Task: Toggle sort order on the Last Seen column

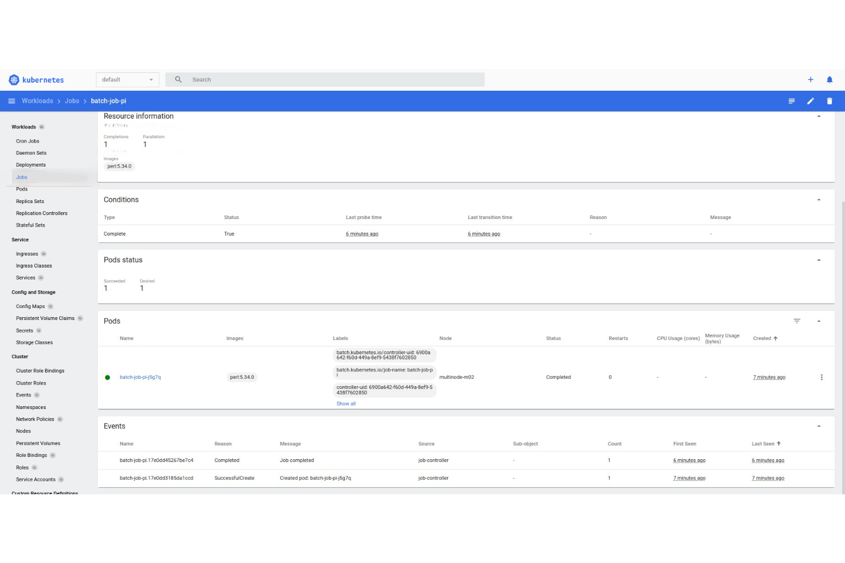Action: coord(766,444)
